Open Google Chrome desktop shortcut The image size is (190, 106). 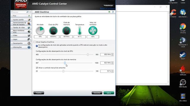click(x=183, y=28)
